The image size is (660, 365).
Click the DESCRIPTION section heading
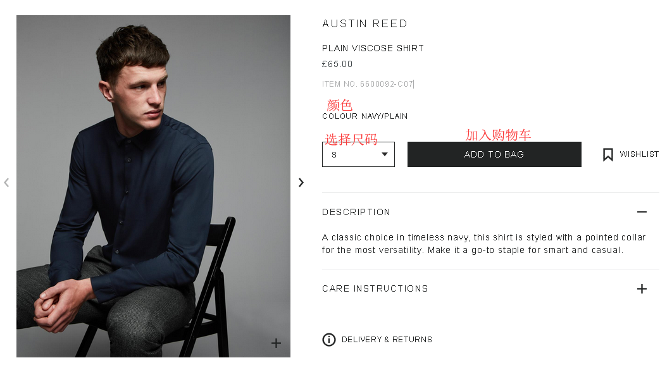(356, 212)
